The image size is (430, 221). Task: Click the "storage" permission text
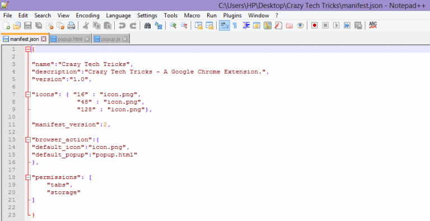(x=64, y=192)
